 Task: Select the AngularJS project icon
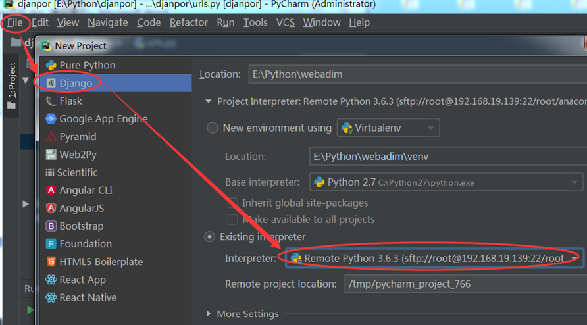coord(51,208)
